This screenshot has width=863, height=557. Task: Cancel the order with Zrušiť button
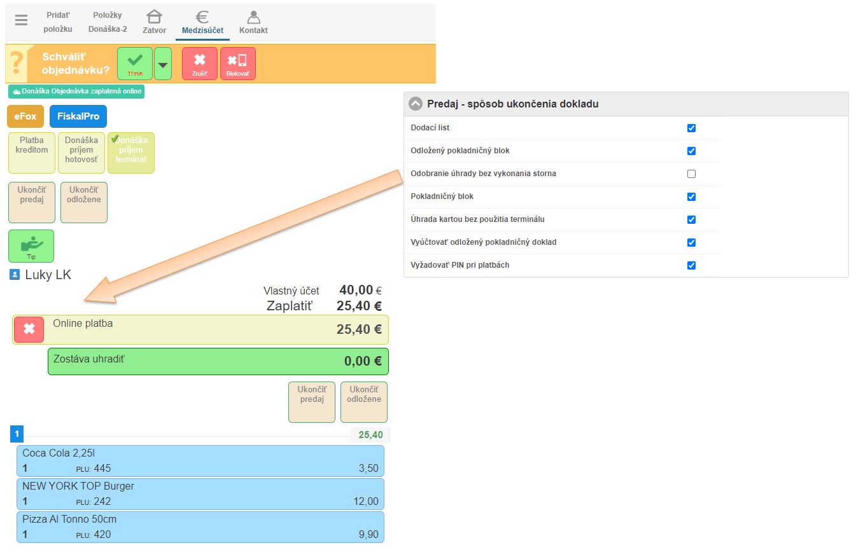(200, 63)
